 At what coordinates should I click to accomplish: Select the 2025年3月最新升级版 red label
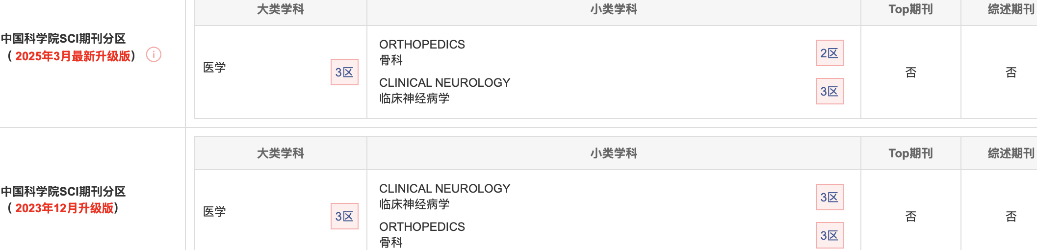coord(73,56)
